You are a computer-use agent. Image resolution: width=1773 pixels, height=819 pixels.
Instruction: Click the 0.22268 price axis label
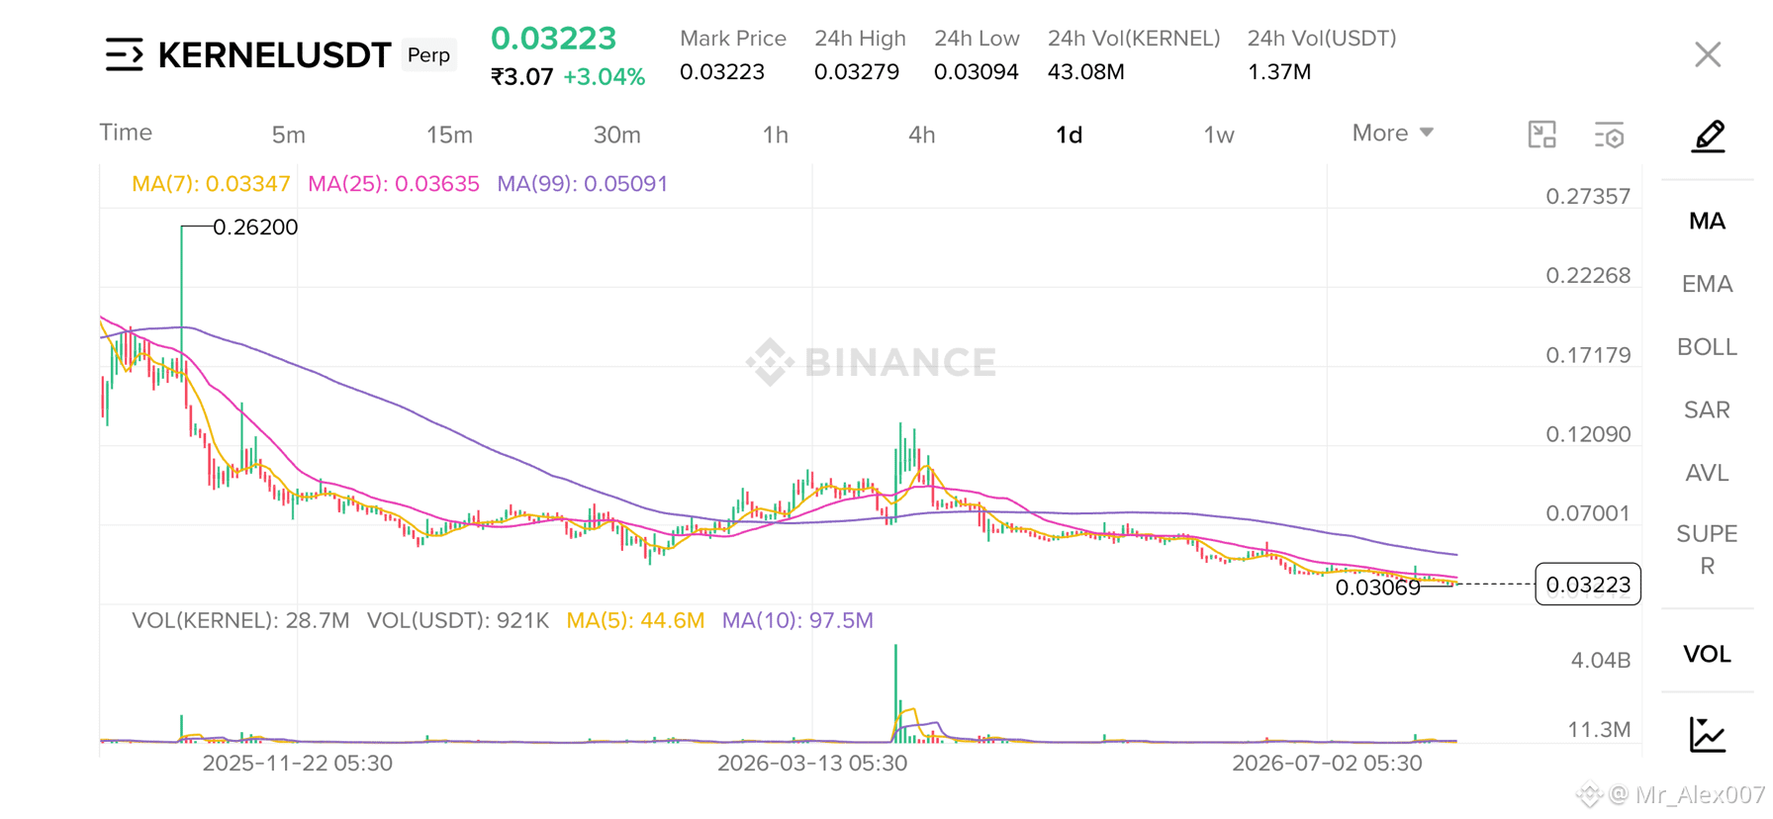(x=1588, y=276)
